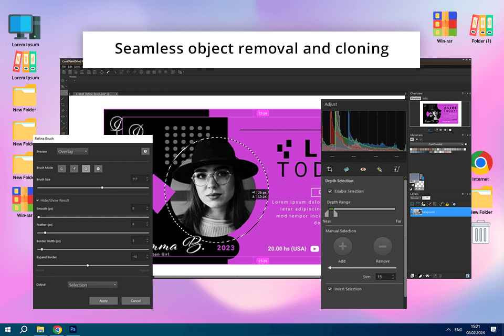Open the notification center icon

click(x=493, y=330)
